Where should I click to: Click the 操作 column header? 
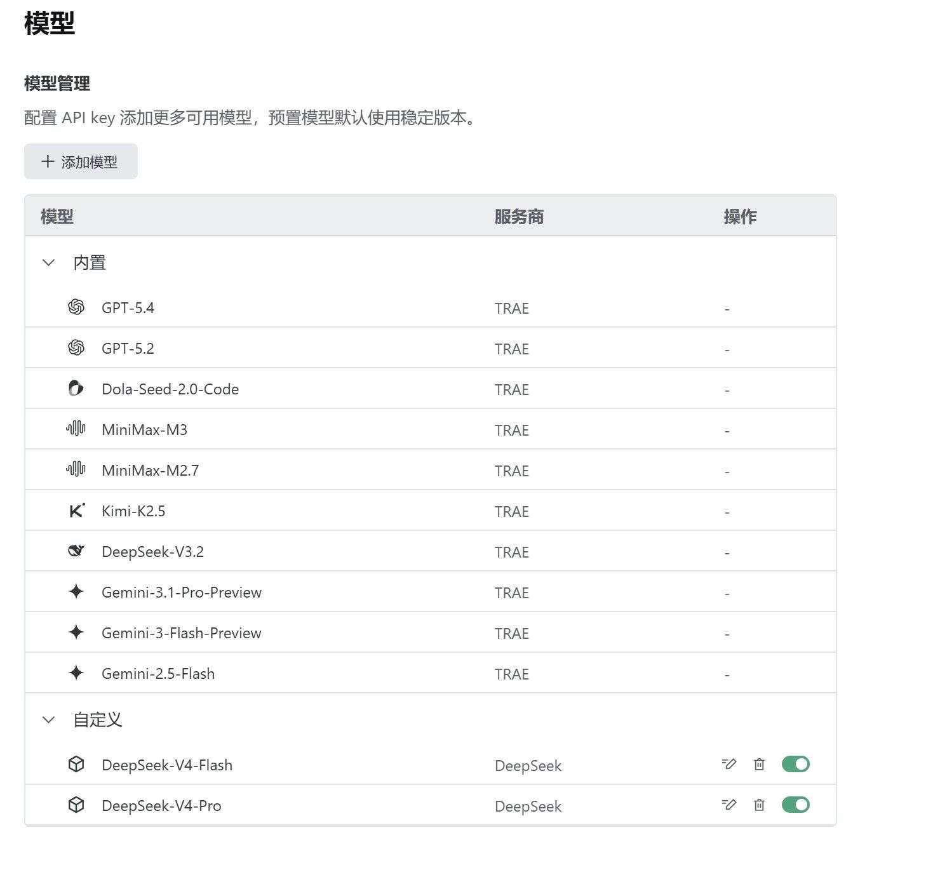click(x=741, y=217)
